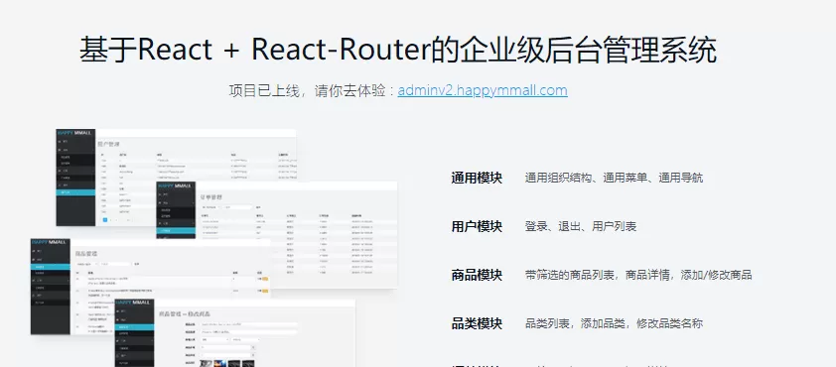Open the adminv2.happymmall.com link

click(x=482, y=90)
